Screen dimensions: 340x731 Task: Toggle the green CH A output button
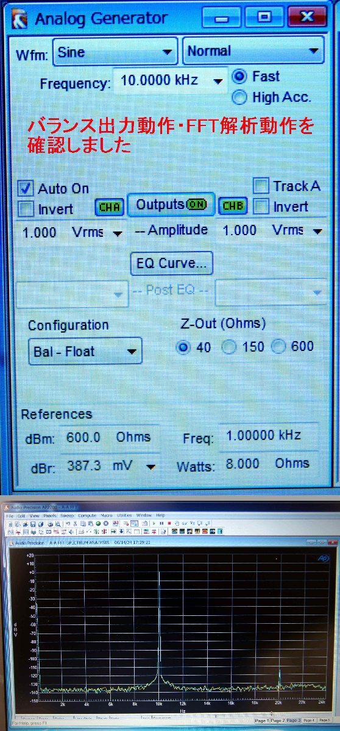109,207
